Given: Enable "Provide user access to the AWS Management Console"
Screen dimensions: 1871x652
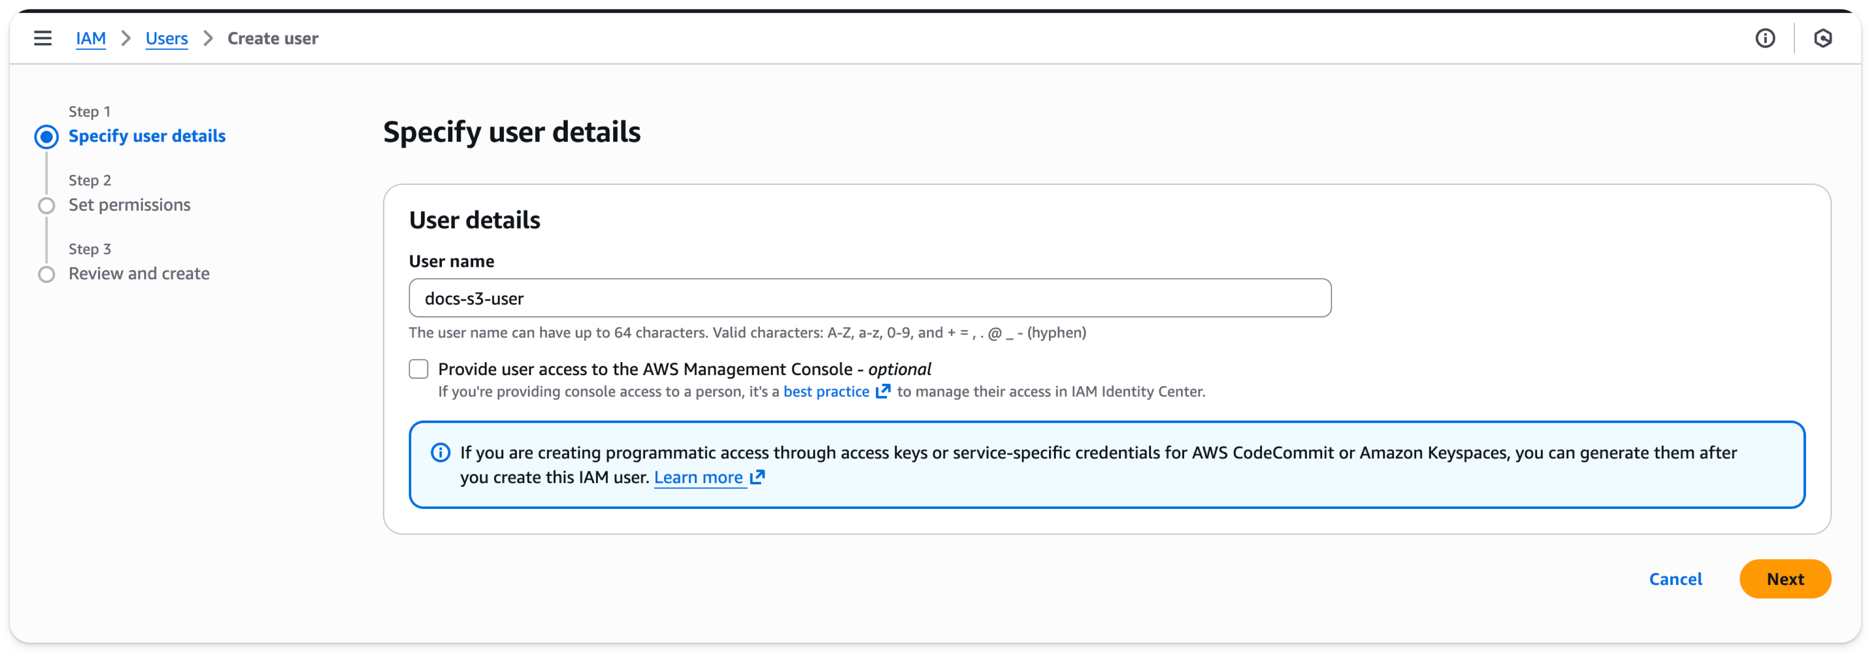Looking at the screenshot, I should click(x=418, y=369).
